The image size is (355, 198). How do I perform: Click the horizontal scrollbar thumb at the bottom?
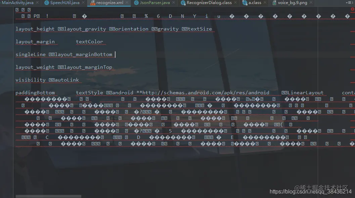click(48, 196)
